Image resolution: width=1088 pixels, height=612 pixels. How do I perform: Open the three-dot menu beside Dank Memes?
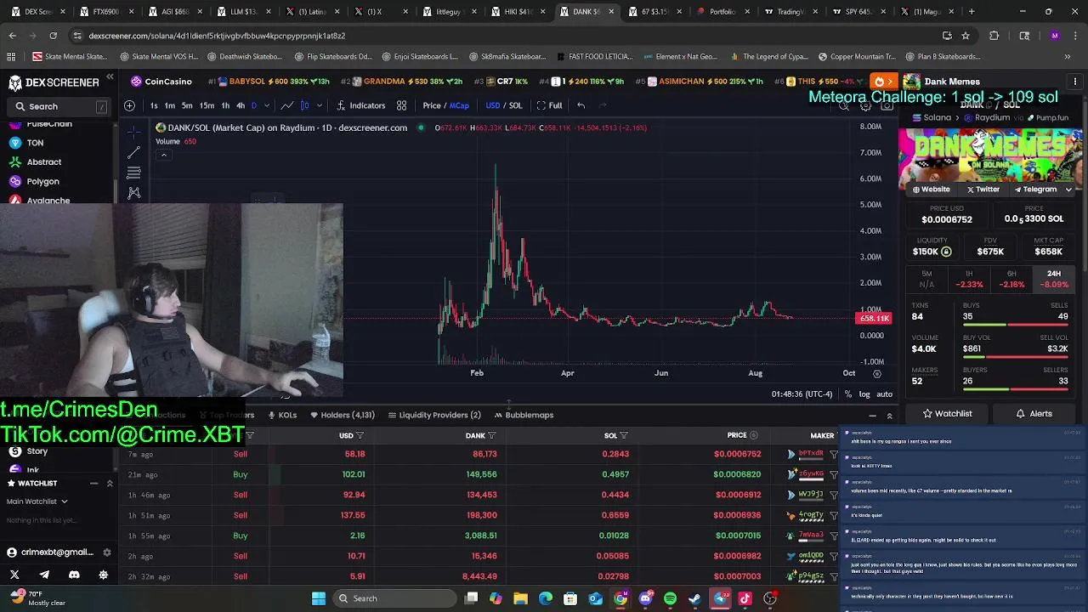[x=1075, y=82]
